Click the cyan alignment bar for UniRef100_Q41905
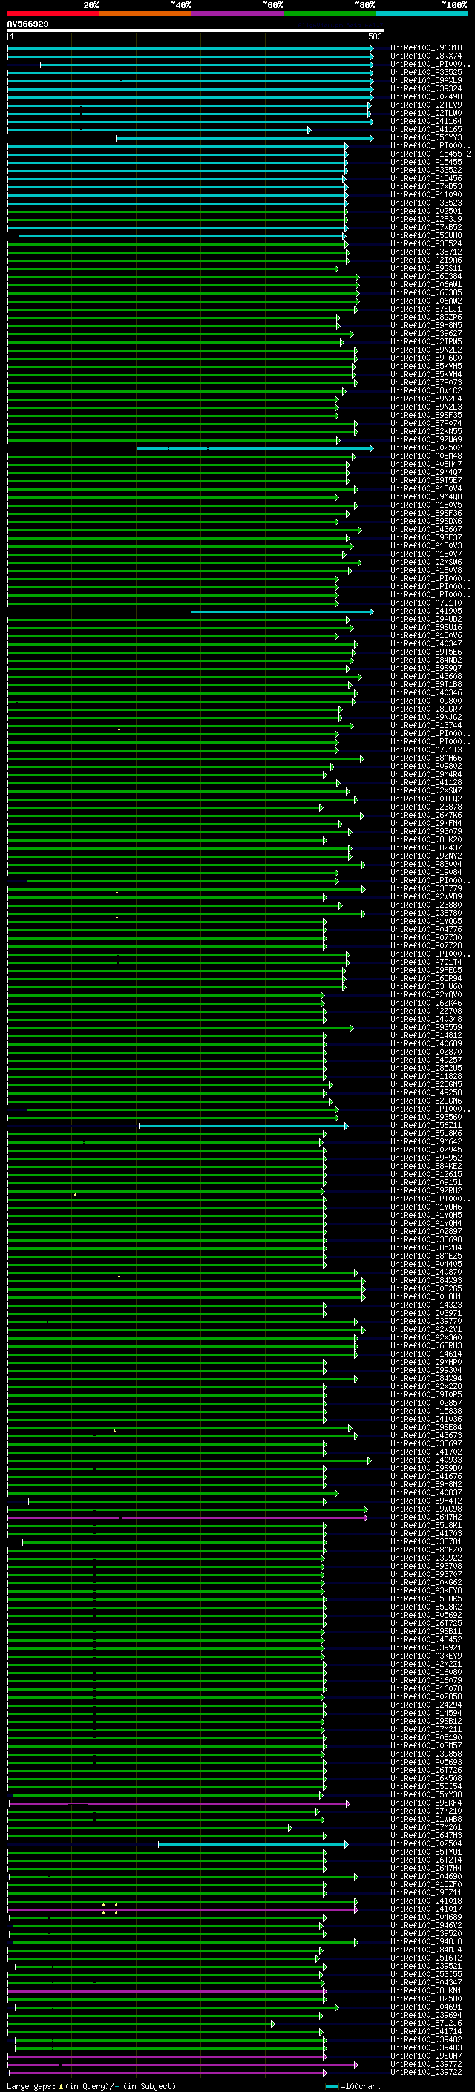Viewport: 475px width, 2092px height. point(283,611)
